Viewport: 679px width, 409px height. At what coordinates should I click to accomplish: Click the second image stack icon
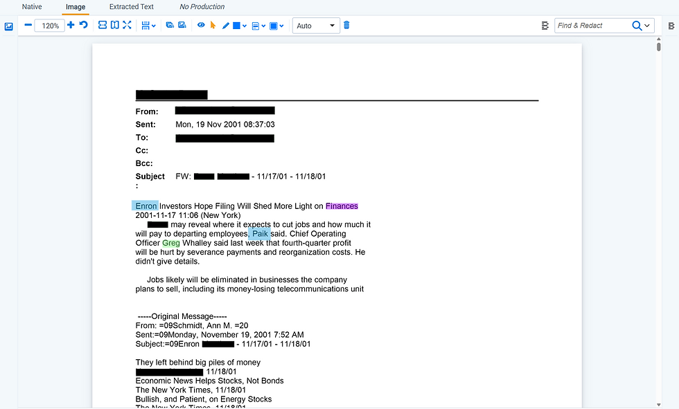(x=182, y=25)
